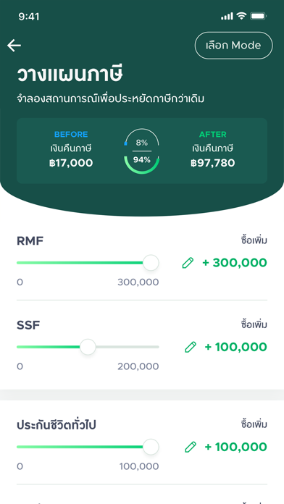Tap the Wi-Fi icon in status bar
Image resolution: width=284 pixels, height=504 pixels.
pyautogui.click(x=241, y=16)
